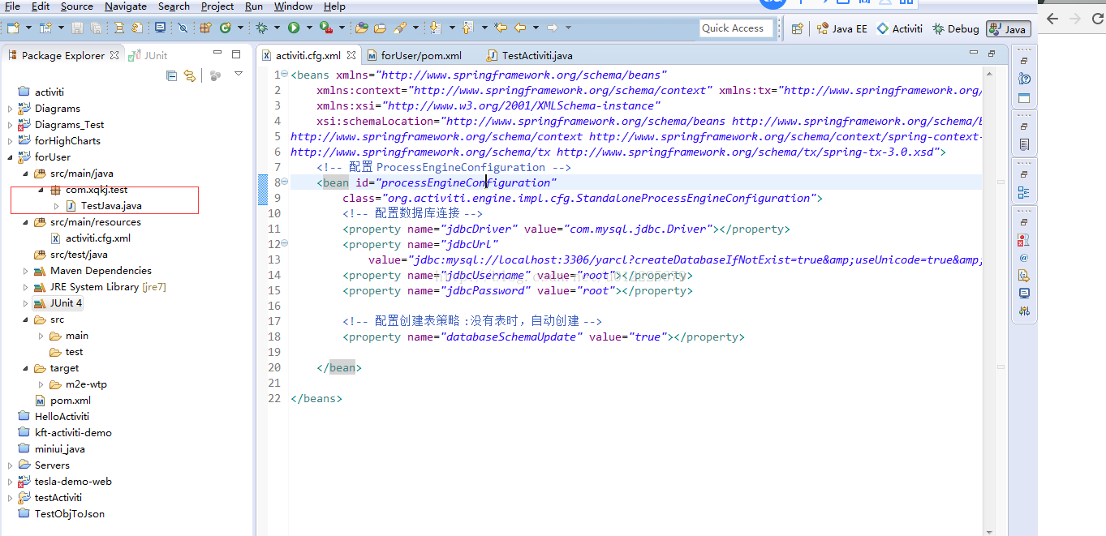Switch to the JUnit view tab
The image size is (1106, 536).
point(148,56)
